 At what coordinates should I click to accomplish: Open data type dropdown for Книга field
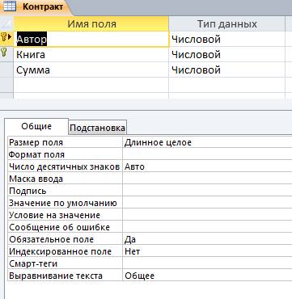coord(226,55)
